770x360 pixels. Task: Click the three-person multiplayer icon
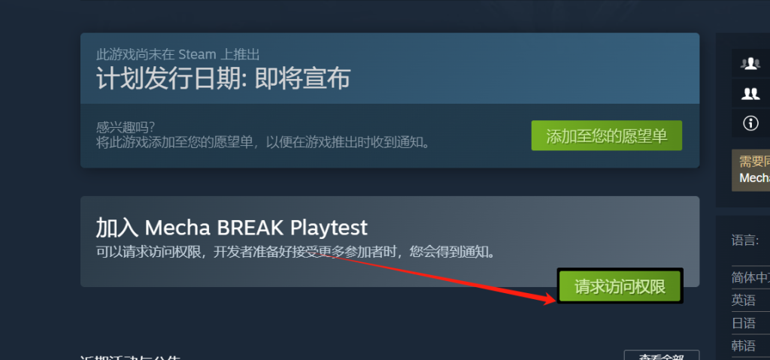pos(750,63)
